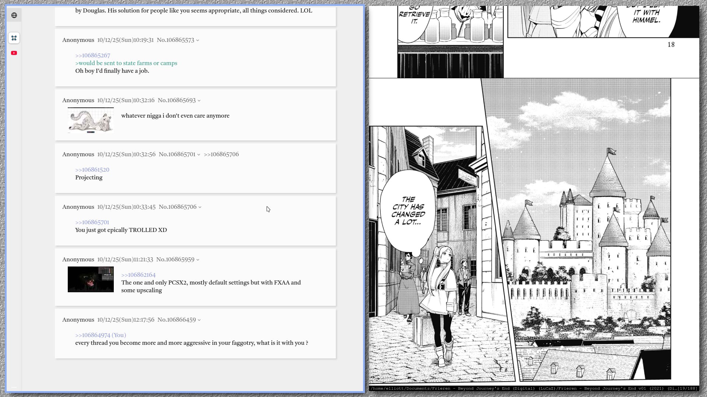Expand post menu arrow for No.106865573
This screenshot has height=397, width=707.
(x=198, y=40)
